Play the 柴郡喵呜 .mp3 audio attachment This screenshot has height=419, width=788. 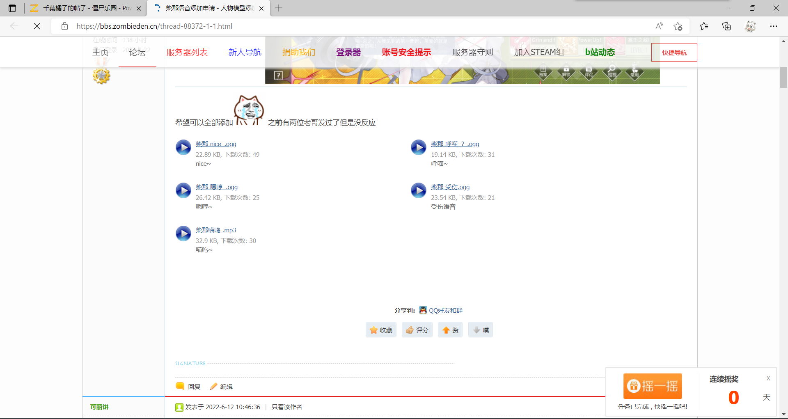coord(183,234)
